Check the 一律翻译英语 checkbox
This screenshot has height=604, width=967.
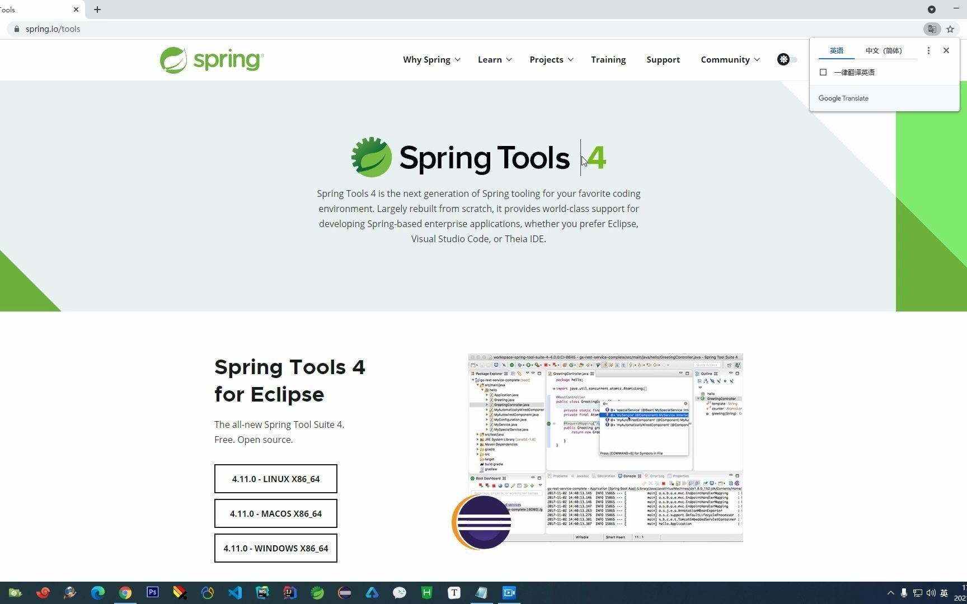[x=823, y=72]
